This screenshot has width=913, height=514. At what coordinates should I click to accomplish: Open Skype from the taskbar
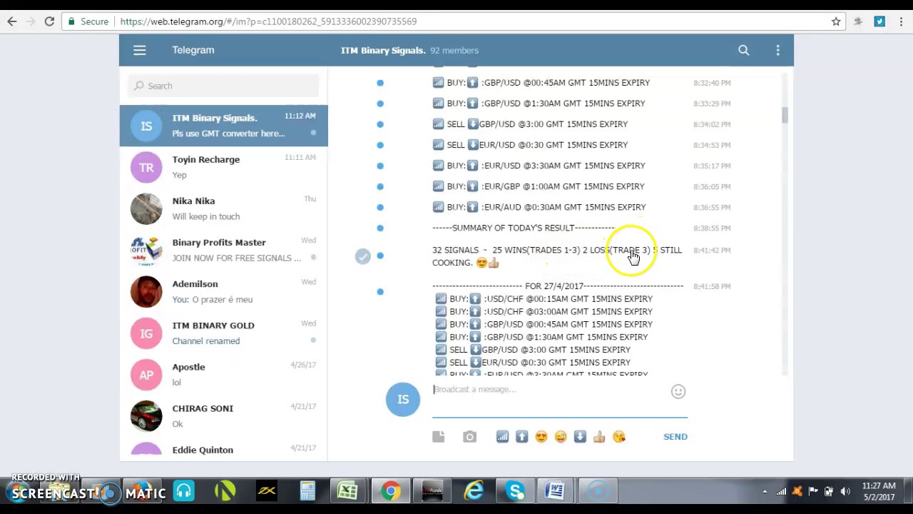(516, 491)
